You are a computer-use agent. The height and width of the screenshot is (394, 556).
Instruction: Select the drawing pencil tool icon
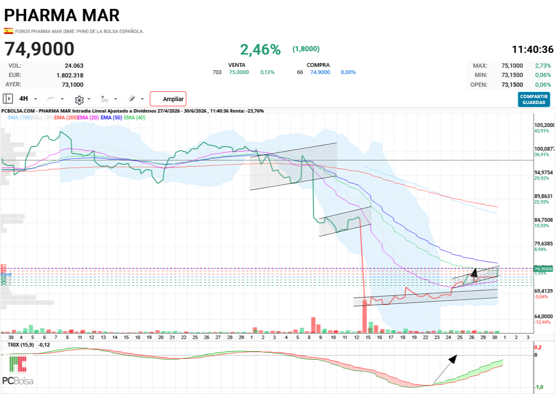132,99
